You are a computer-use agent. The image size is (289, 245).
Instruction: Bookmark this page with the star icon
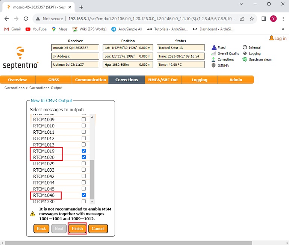tap(252, 18)
